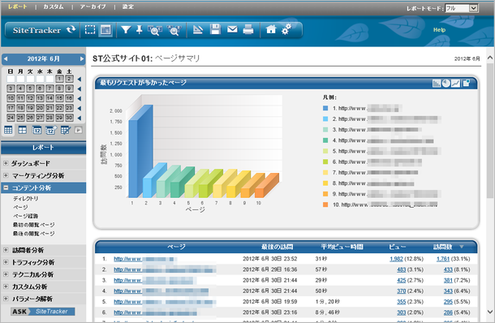Collapse the コンテンツ分析 section
Viewport: 495px width, 323px height.
pyautogui.click(x=6, y=187)
